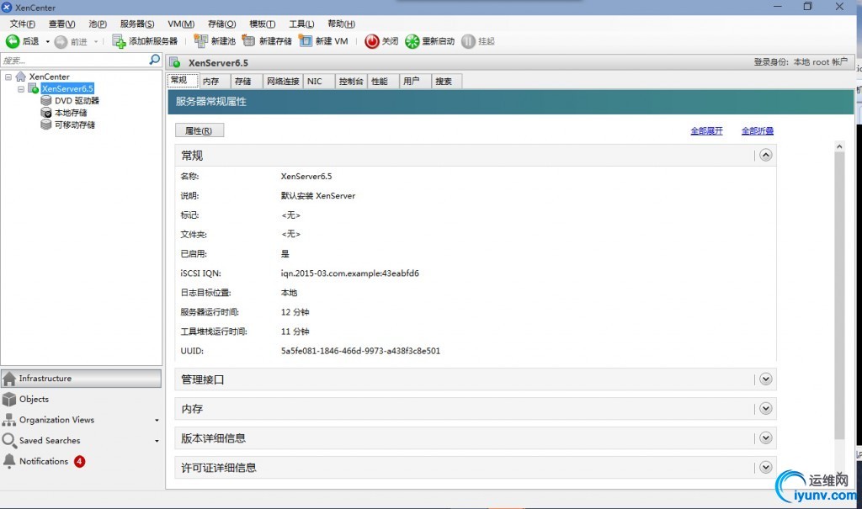Screen dimensions: 862x509
Task: Switch to the Users (用户) tab
Action: (x=415, y=82)
